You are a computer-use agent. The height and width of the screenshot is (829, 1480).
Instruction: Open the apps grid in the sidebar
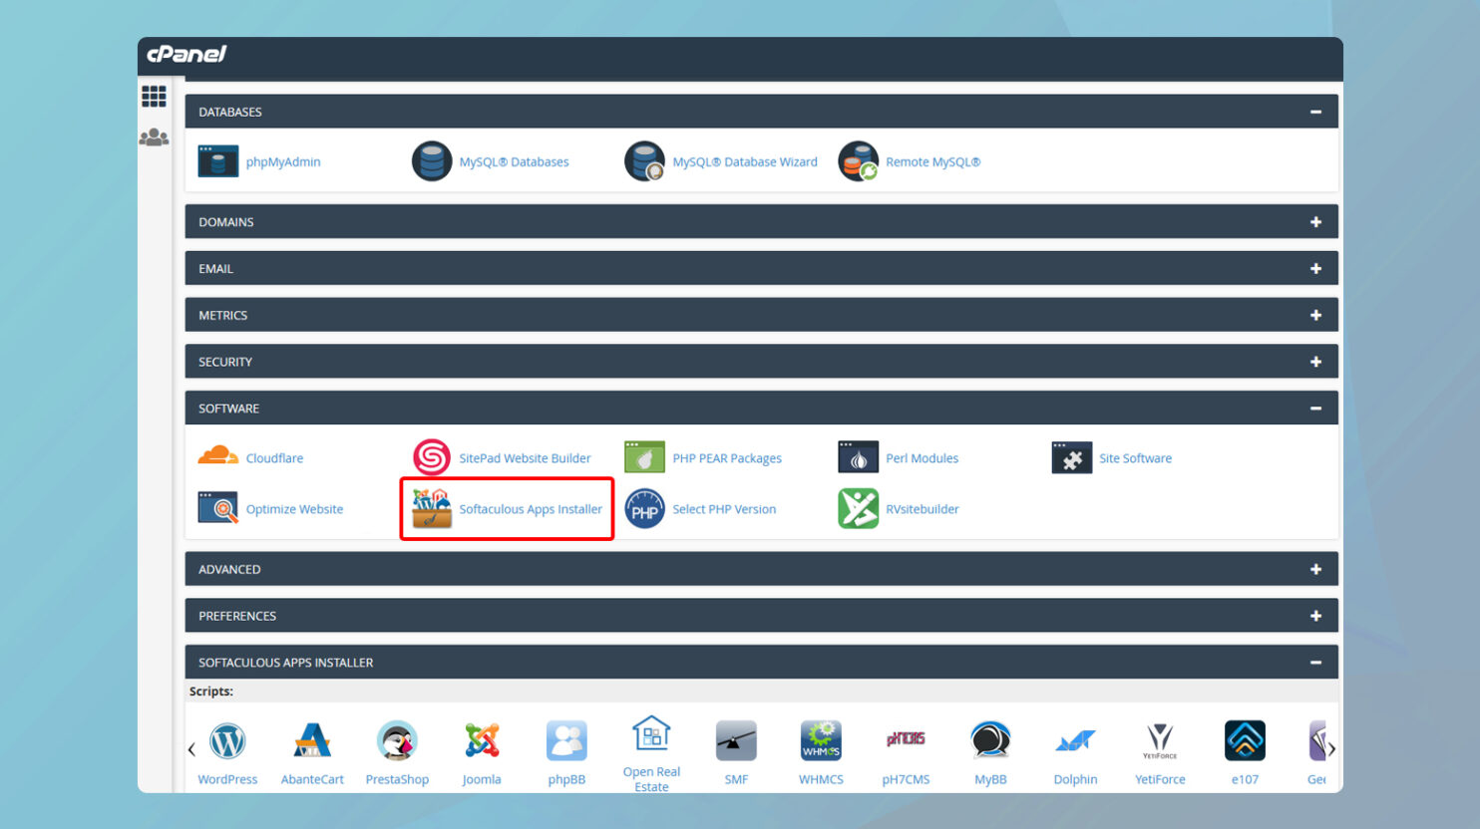pos(154,96)
